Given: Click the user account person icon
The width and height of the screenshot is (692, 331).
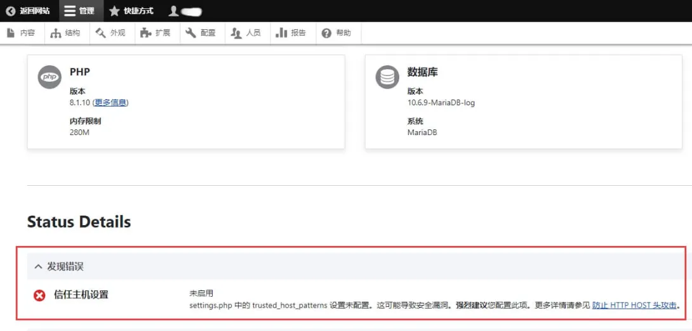Looking at the screenshot, I should pyautogui.click(x=174, y=11).
